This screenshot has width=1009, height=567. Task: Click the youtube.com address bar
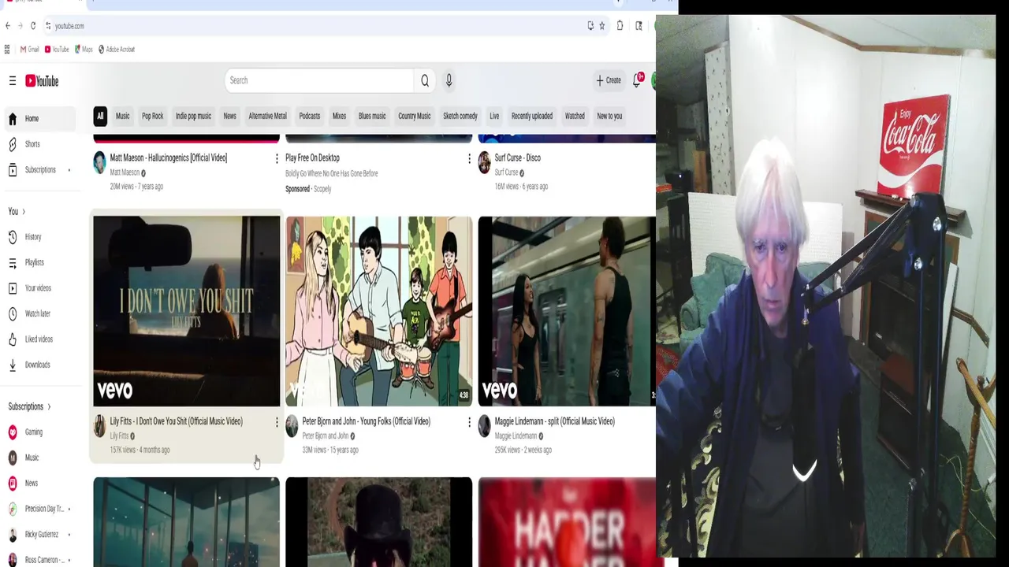pyautogui.click(x=315, y=26)
